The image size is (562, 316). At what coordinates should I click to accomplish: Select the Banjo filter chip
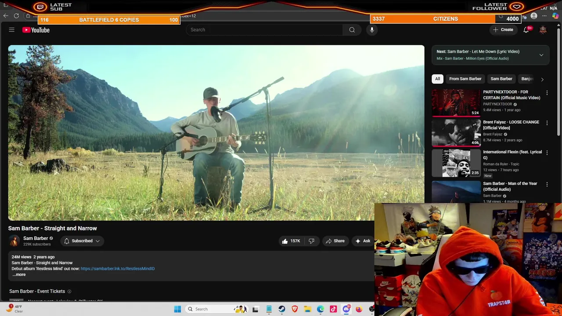527,79
